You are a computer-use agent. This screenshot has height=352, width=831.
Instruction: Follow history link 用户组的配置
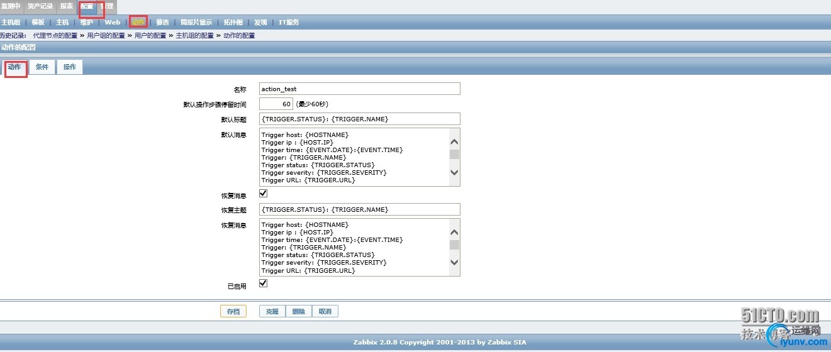tap(106, 36)
